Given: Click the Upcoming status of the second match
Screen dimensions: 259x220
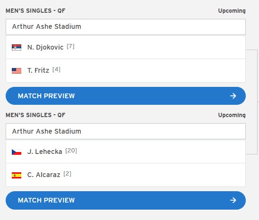Looking at the screenshot, I should [232, 115].
